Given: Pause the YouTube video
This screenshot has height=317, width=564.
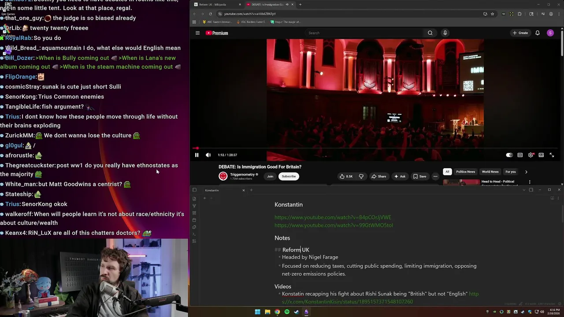Looking at the screenshot, I should [197, 155].
